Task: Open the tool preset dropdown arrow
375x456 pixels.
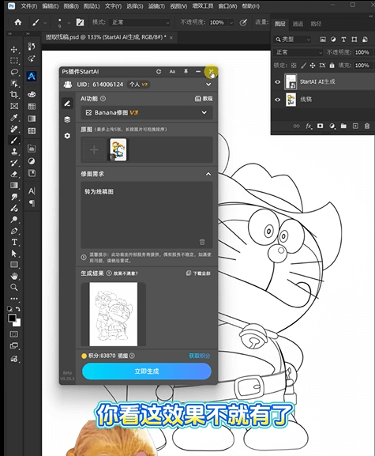Action: 45,22
